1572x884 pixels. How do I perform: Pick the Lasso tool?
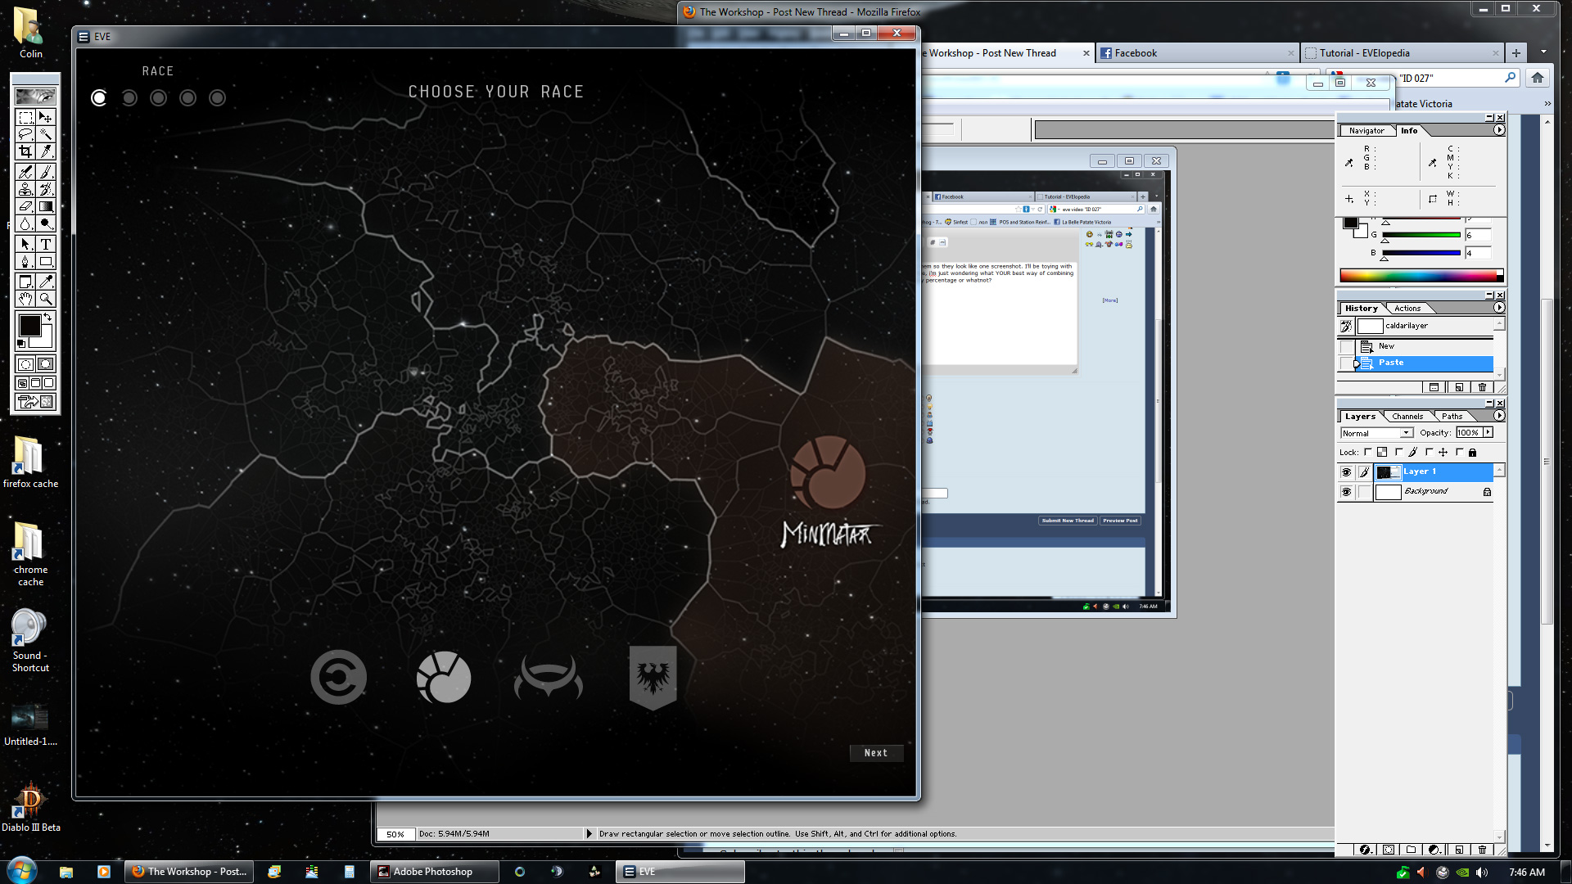pos(25,134)
